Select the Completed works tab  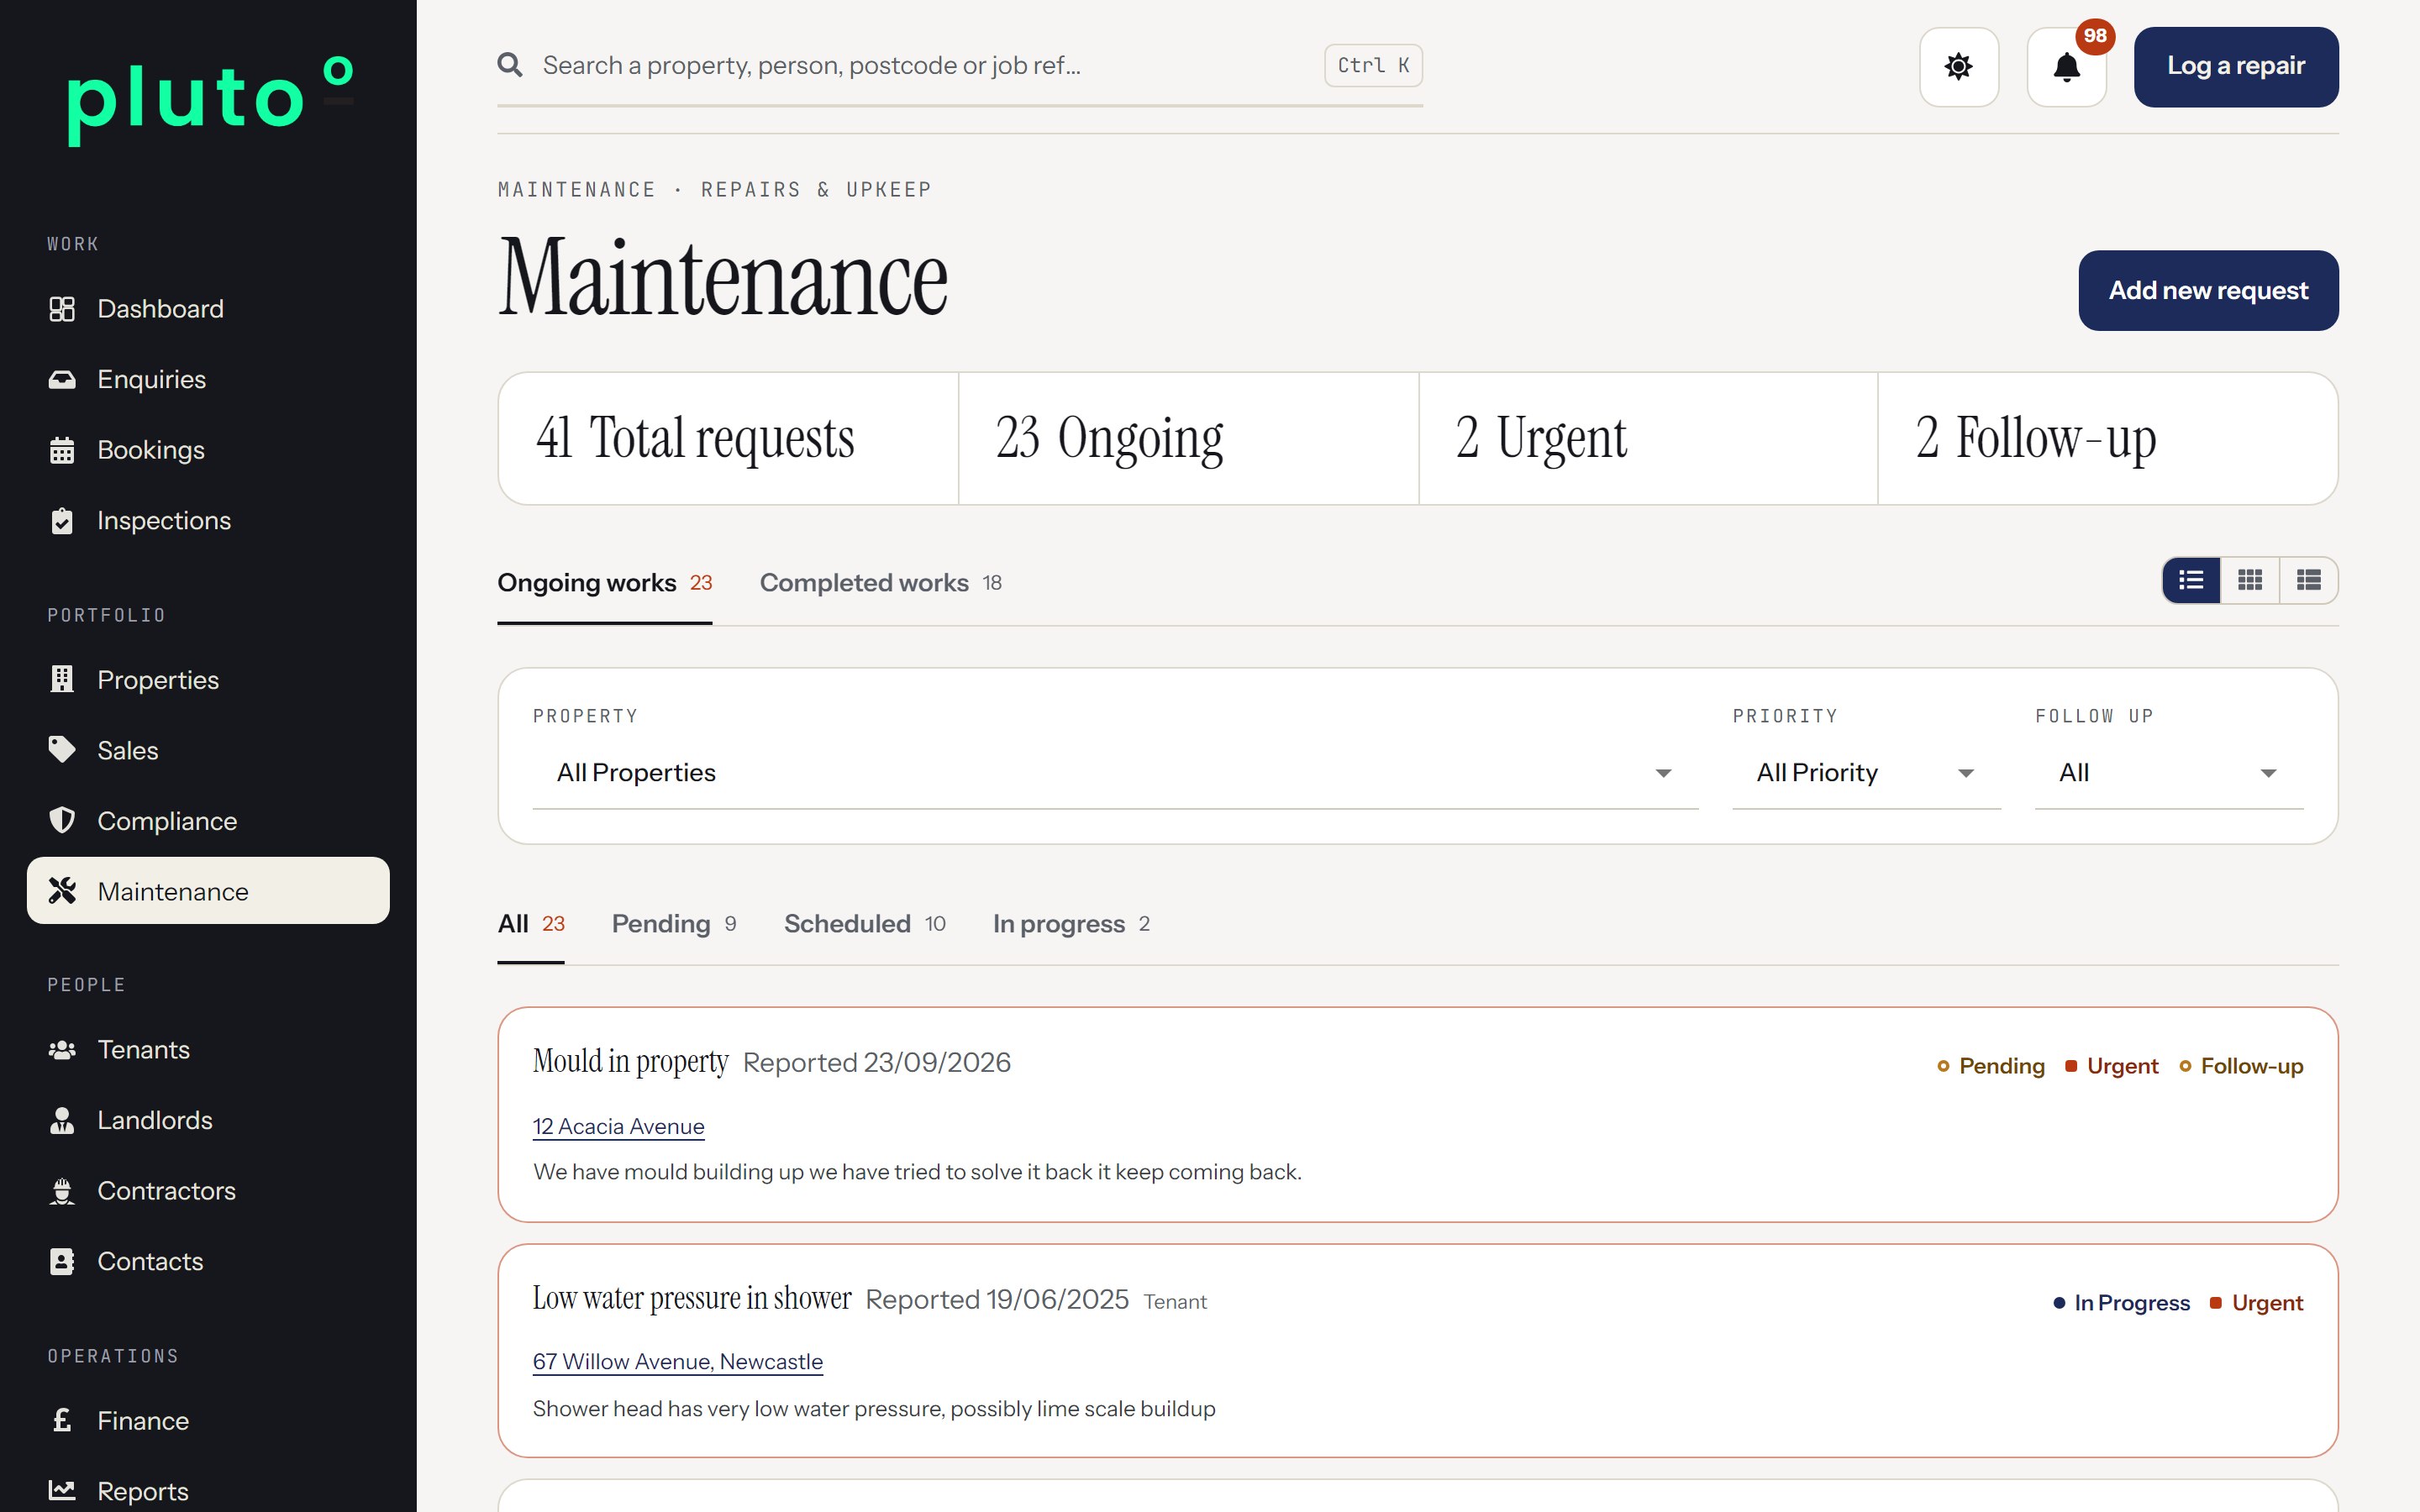pos(880,583)
